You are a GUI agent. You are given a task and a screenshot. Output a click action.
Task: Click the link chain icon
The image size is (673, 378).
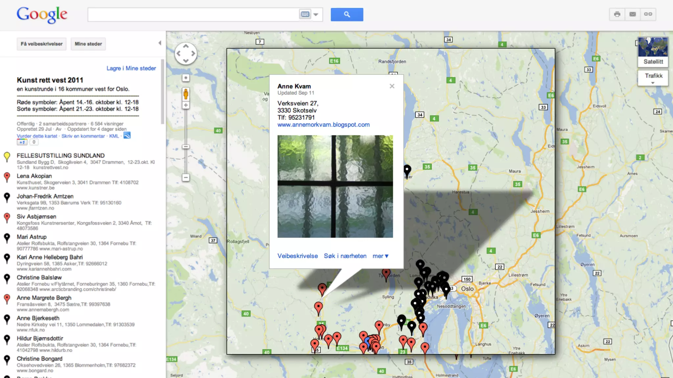648,14
